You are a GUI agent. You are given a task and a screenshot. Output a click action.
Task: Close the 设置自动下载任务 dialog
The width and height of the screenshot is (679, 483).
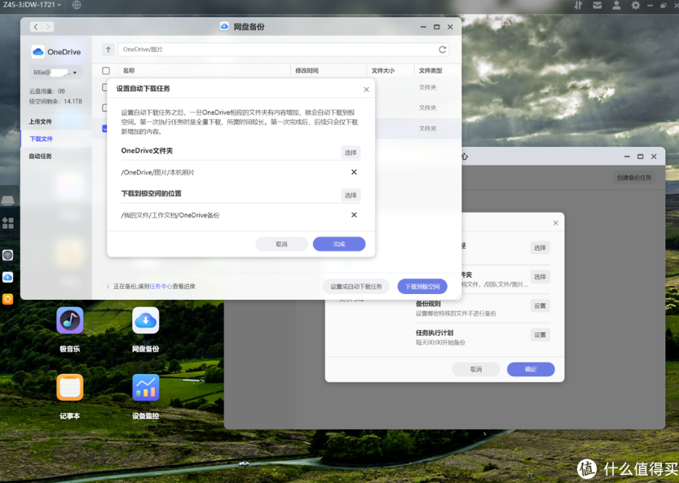pos(366,90)
